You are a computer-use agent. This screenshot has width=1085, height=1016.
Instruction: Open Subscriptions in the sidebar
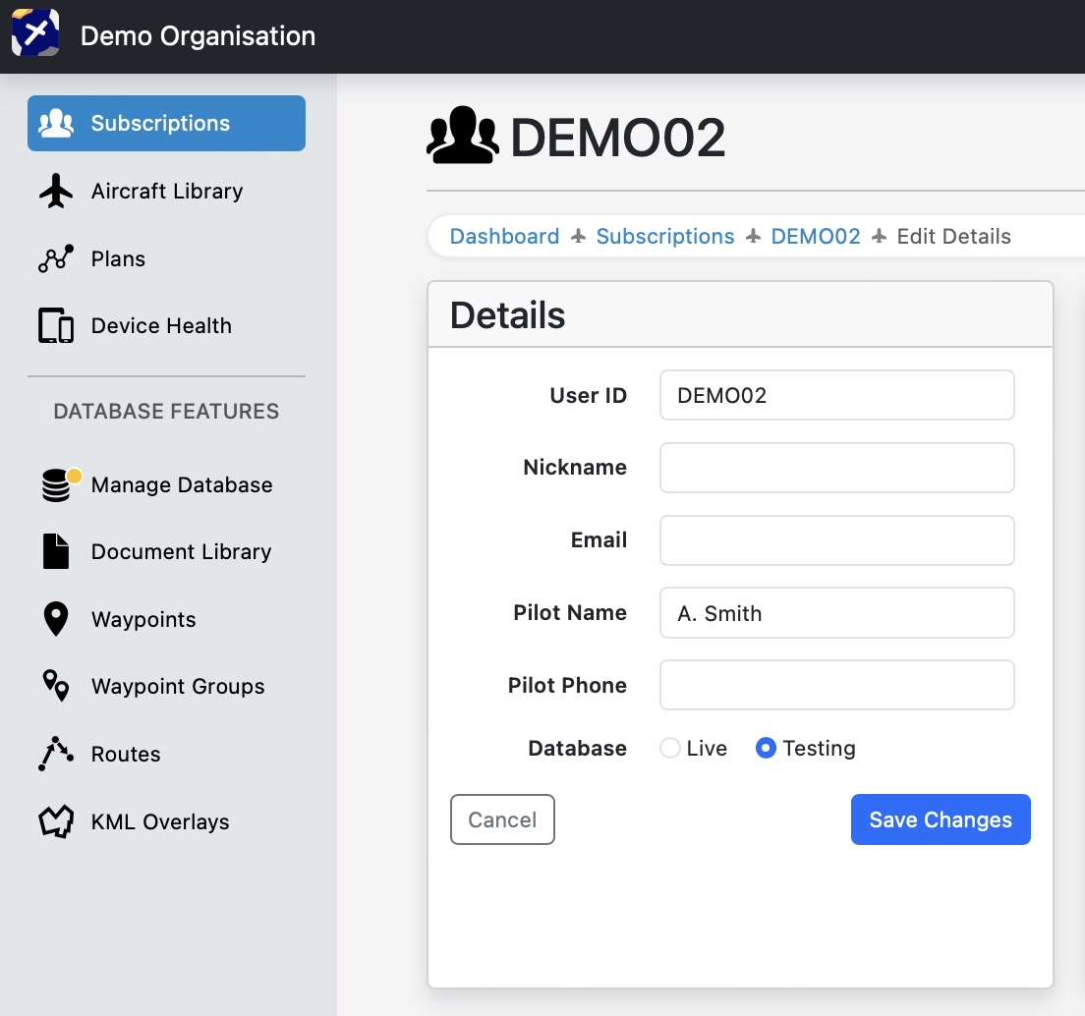[166, 123]
